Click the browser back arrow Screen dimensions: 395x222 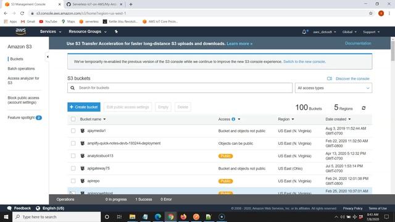pyautogui.click(x=6, y=14)
